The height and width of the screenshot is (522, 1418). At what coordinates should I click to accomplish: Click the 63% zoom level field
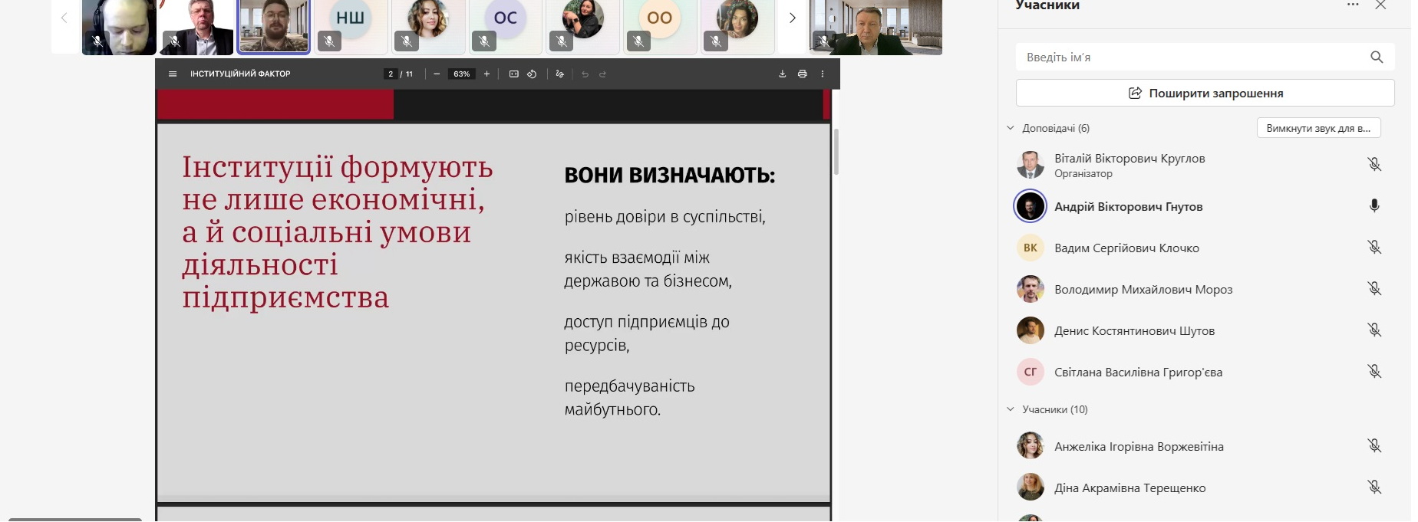pos(461,74)
